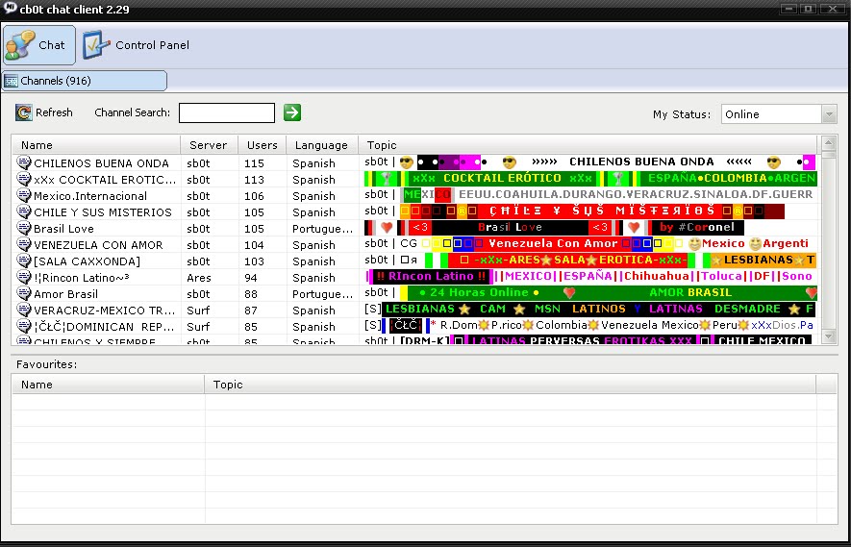Viewport: 851px width, 547px height.
Task: Select channel name CHILENOS BUENA ONDA
Action: [x=102, y=163]
